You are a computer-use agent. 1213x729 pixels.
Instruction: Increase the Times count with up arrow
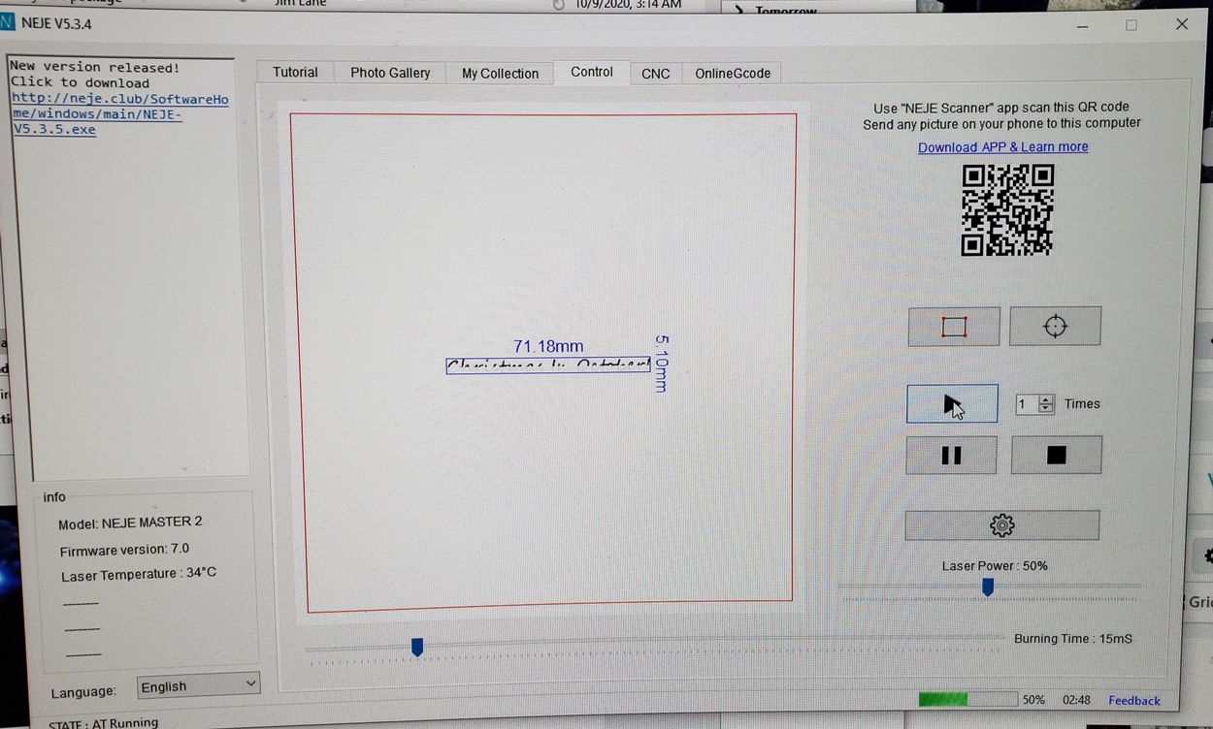pos(1046,399)
